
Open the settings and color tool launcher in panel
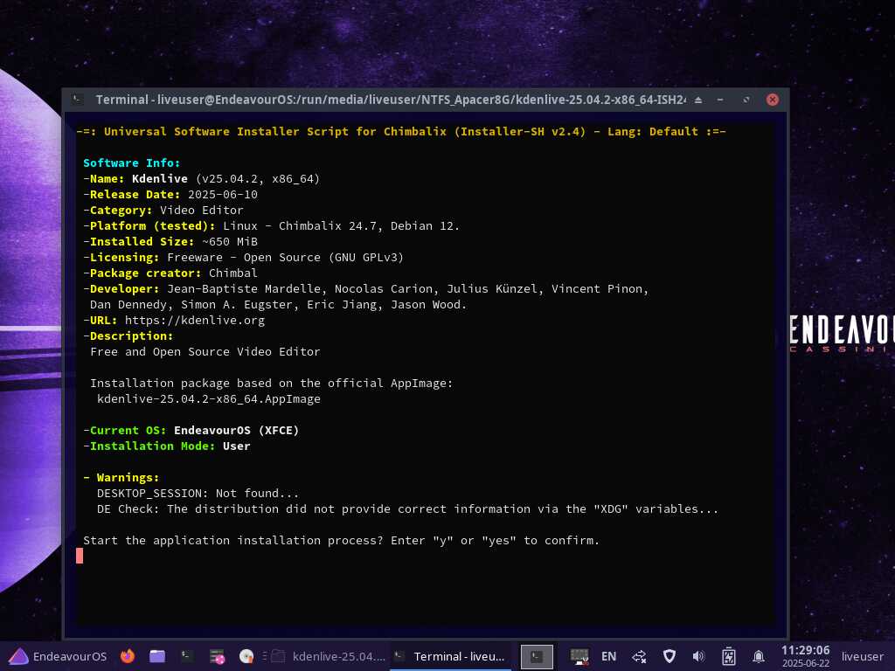217,657
